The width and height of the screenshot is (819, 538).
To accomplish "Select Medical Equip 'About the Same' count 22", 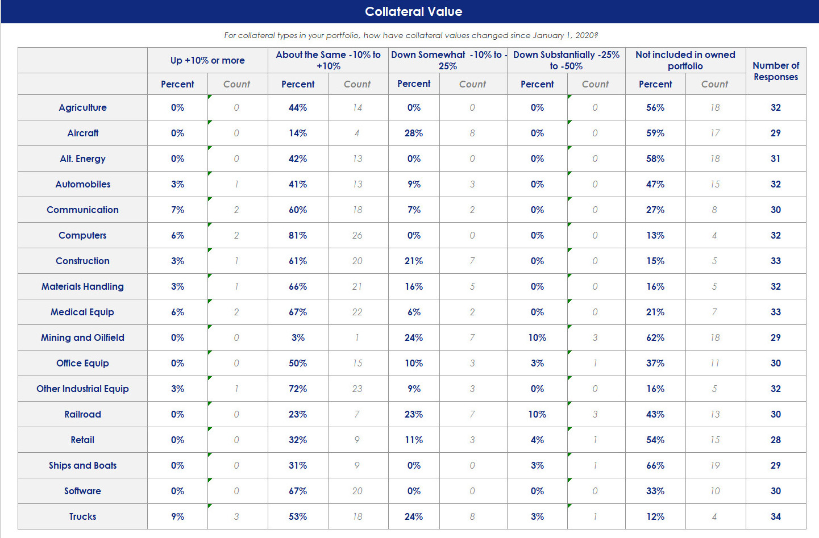I will click(357, 312).
